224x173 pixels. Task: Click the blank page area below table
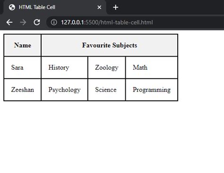(x=112, y=137)
